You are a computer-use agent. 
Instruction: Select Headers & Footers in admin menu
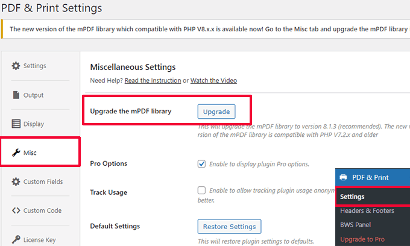(367, 211)
